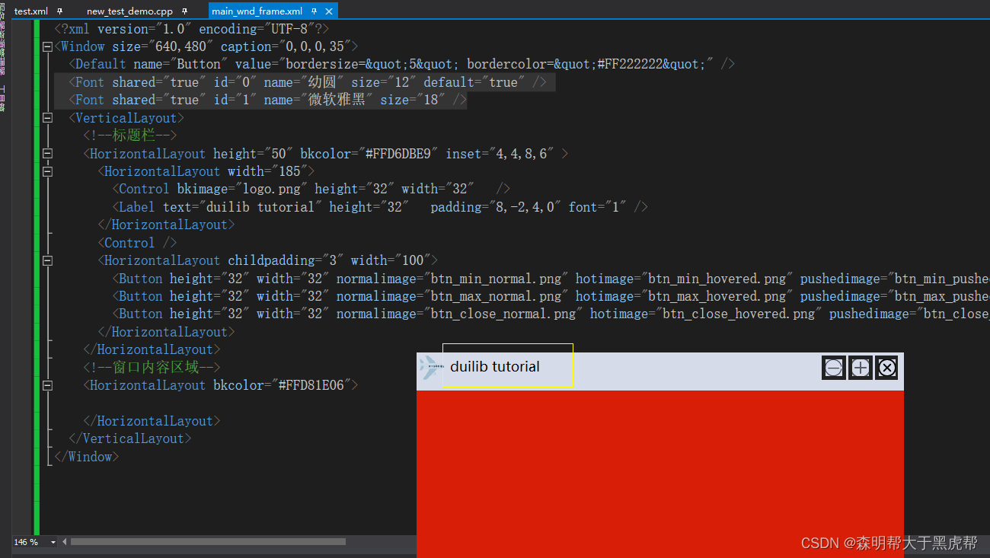Open the second vertical side panel tab
The image size is (990, 558).
point(3,99)
